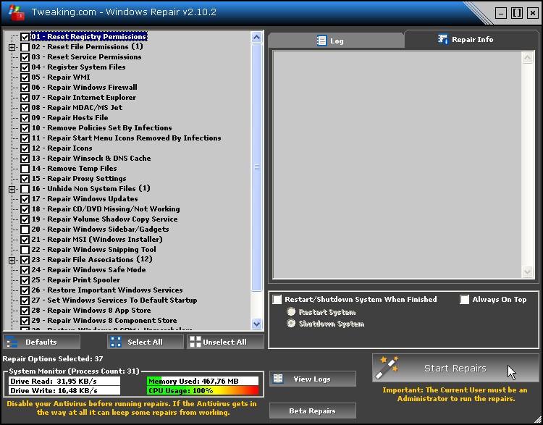Select '09 - Repair Hosts File' row

click(70, 118)
